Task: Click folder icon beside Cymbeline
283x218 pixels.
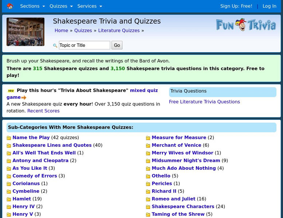Action: [x=9, y=191]
